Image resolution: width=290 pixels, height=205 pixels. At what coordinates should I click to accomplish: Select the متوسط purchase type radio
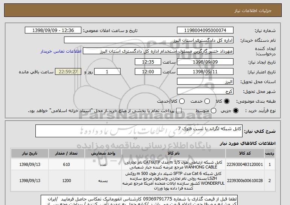coord(214,111)
